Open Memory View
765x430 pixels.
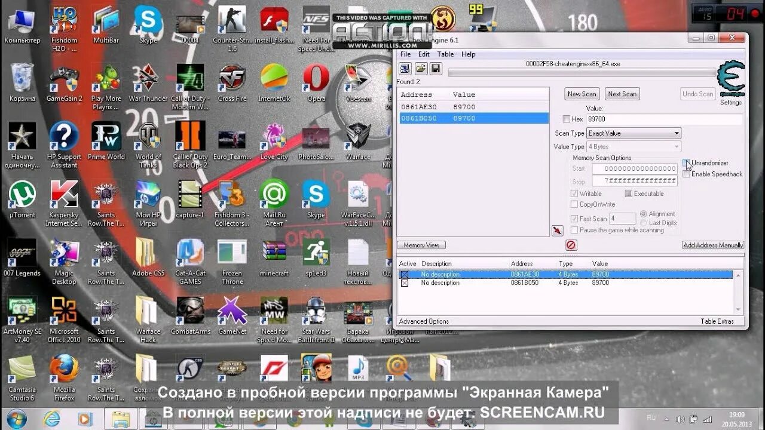tap(421, 245)
